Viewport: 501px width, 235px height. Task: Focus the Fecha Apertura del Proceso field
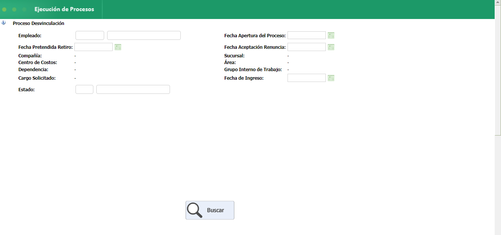307,35
